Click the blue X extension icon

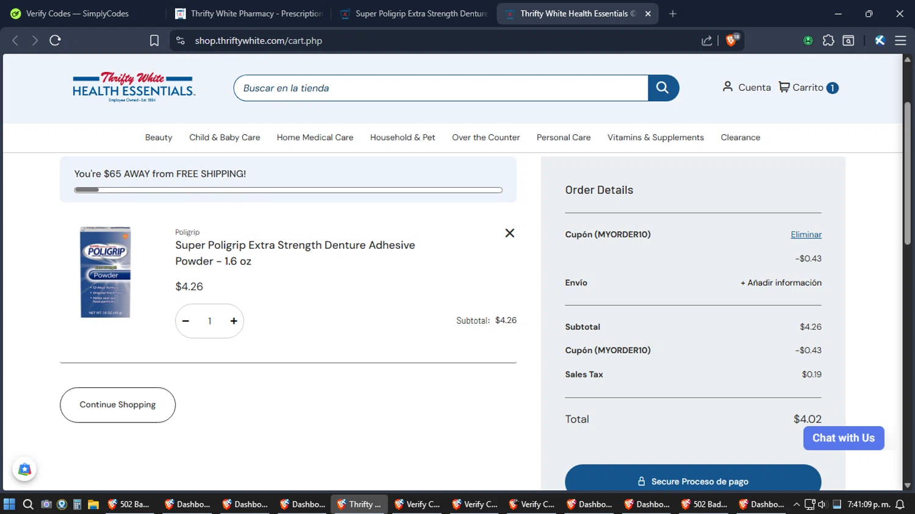pos(880,41)
